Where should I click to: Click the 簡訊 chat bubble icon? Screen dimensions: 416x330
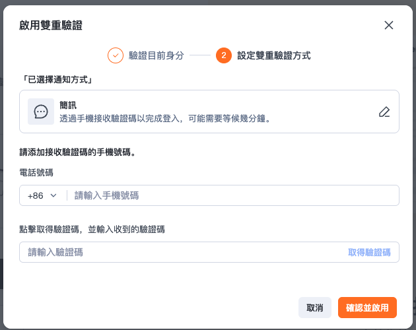tap(41, 112)
